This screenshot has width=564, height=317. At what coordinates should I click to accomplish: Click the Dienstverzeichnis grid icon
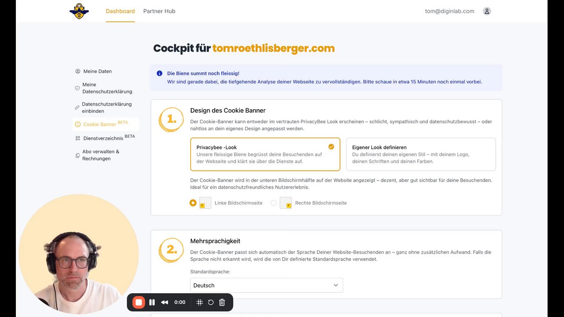pyautogui.click(x=78, y=138)
